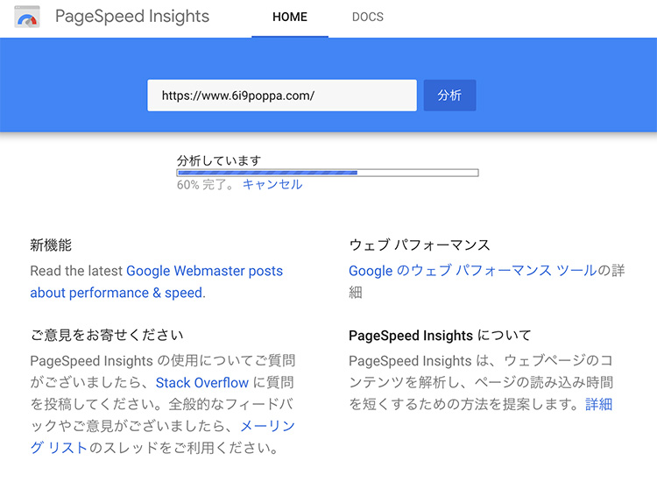Open the Google Webmaster posts link
Viewport: 657px width, 489px height.
(156, 281)
